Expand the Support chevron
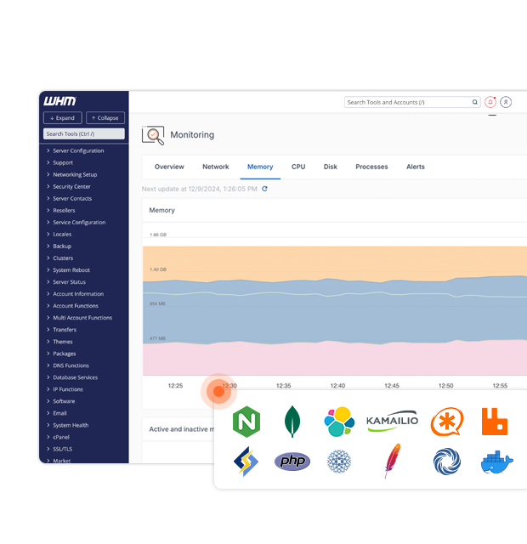This screenshot has width=527, height=544. point(48,162)
